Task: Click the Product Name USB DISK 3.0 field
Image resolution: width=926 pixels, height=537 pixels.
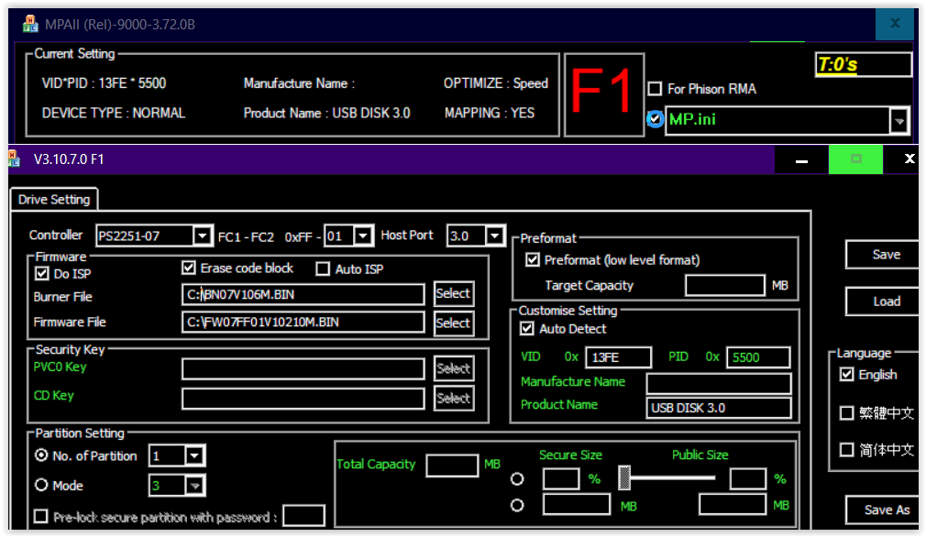Action: tap(719, 408)
